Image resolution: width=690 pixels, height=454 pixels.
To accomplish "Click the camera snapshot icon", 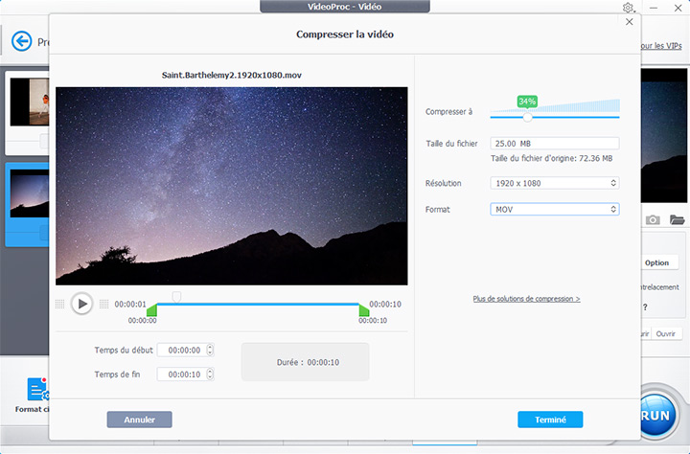I will pyautogui.click(x=653, y=220).
